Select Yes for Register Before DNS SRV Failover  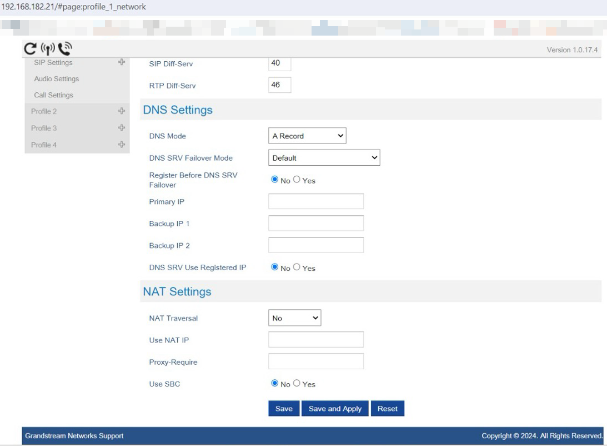pos(297,180)
